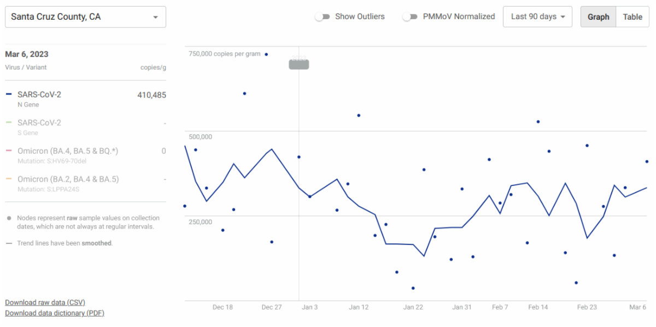Click the green S Gene legend dash
The image size is (656, 327).
click(9, 123)
